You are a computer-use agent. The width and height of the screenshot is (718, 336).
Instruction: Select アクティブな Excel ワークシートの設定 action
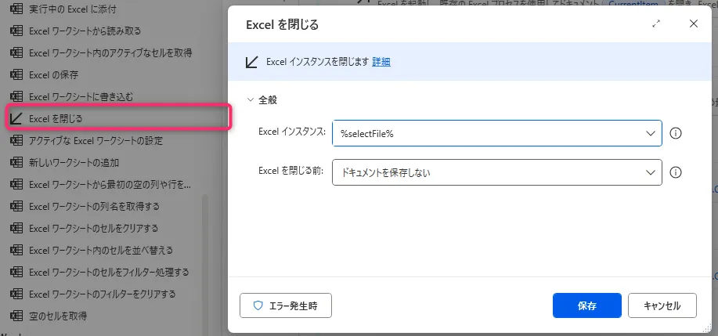click(x=96, y=140)
